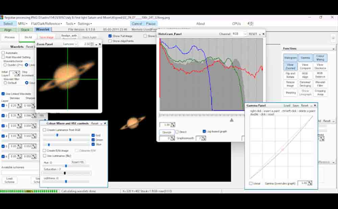Uncheck Show Full Image option
This screenshot has width=338, height=209.
110,36
